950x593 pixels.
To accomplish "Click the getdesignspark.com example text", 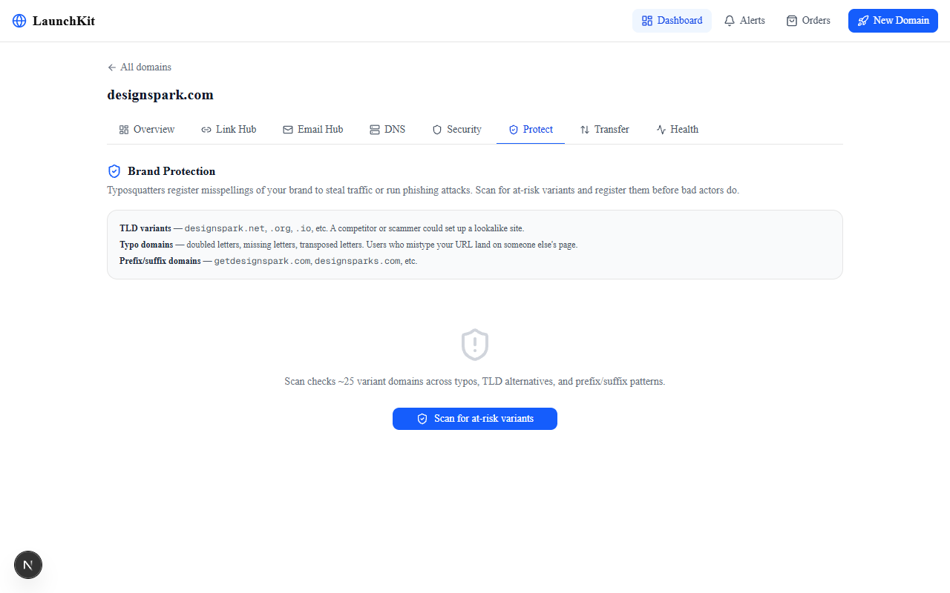I will 262,261.
